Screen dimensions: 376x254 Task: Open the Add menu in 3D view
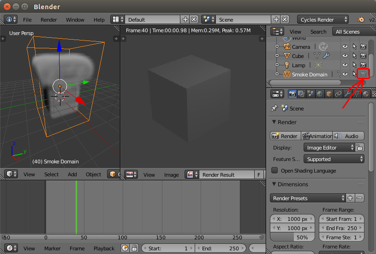click(72, 174)
